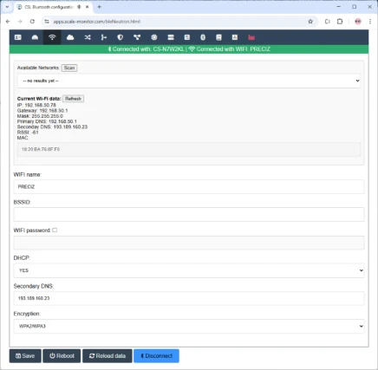Image resolution: width=378 pixels, height=370 pixels.
Task: Click the Connected with: CS-N7W2KL status text
Action: [x=147, y=49]
